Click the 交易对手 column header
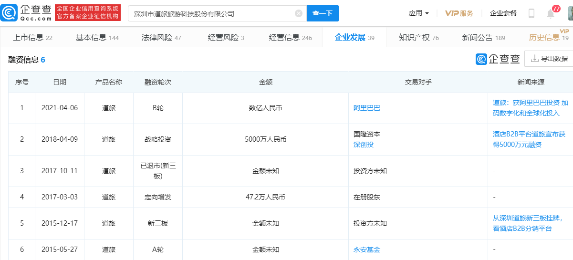Image resolution: width=573 pixels, height=260 pixels. [x=418, y=82]
